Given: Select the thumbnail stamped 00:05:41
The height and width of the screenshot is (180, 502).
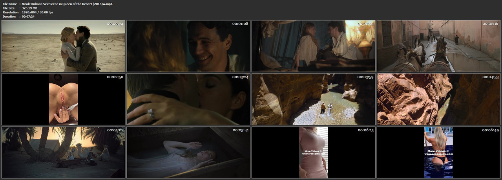Looking at the screenshot, I should [x=188, y=152].
